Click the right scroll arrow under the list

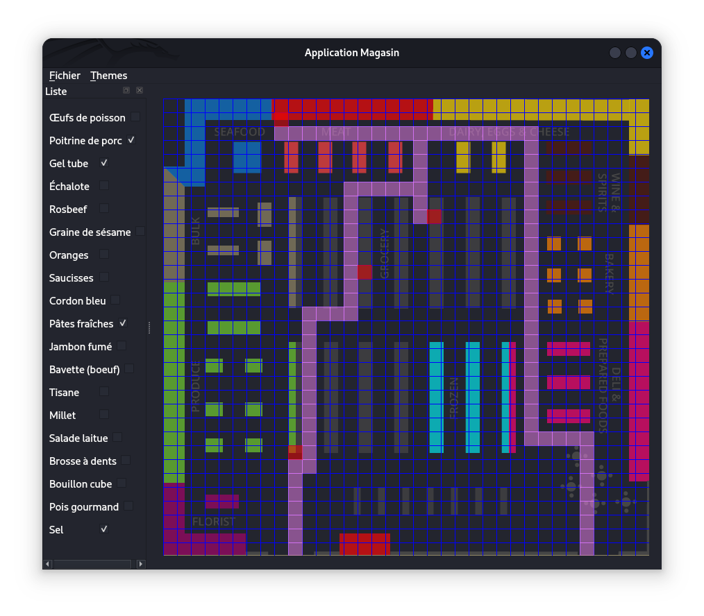[x=141, y=564]
